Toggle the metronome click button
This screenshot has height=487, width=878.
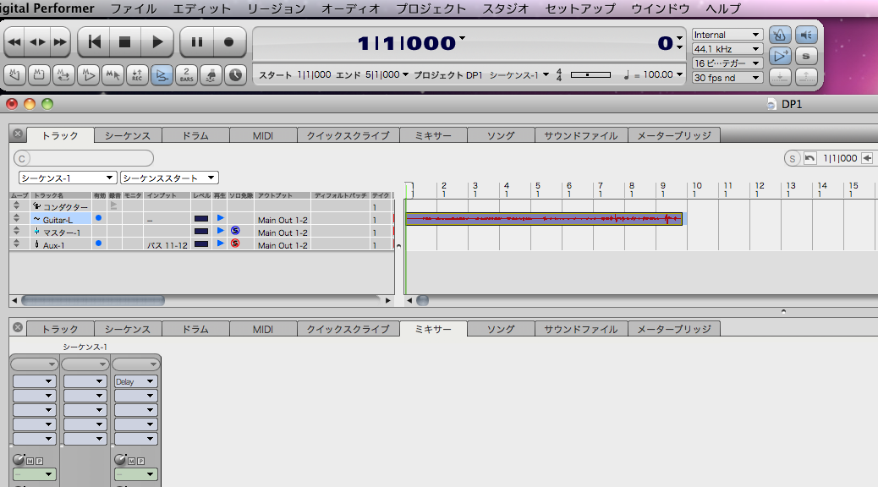pos(779,36)
